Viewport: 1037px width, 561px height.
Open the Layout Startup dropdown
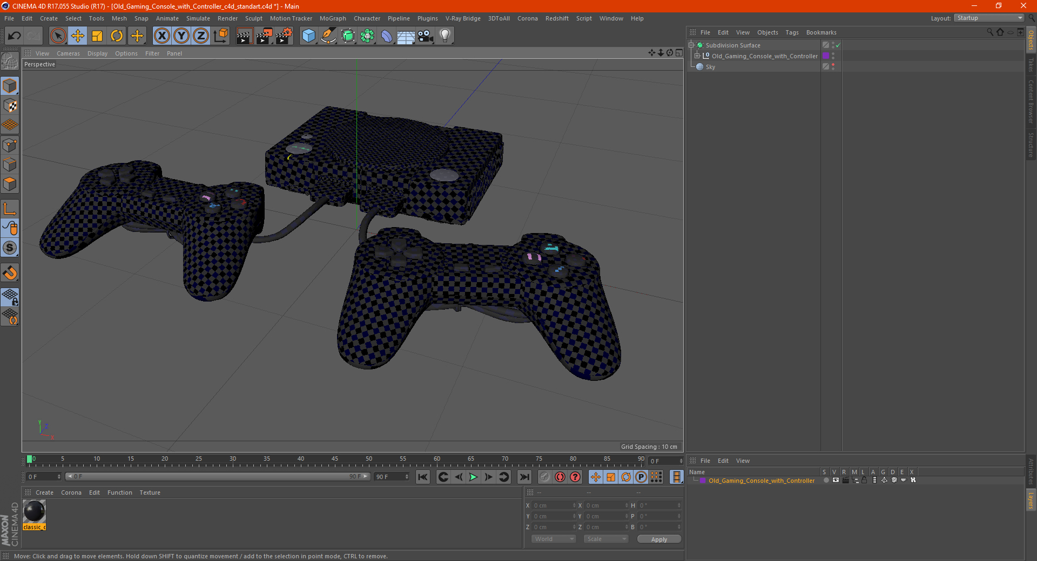[x=989, y=18]
